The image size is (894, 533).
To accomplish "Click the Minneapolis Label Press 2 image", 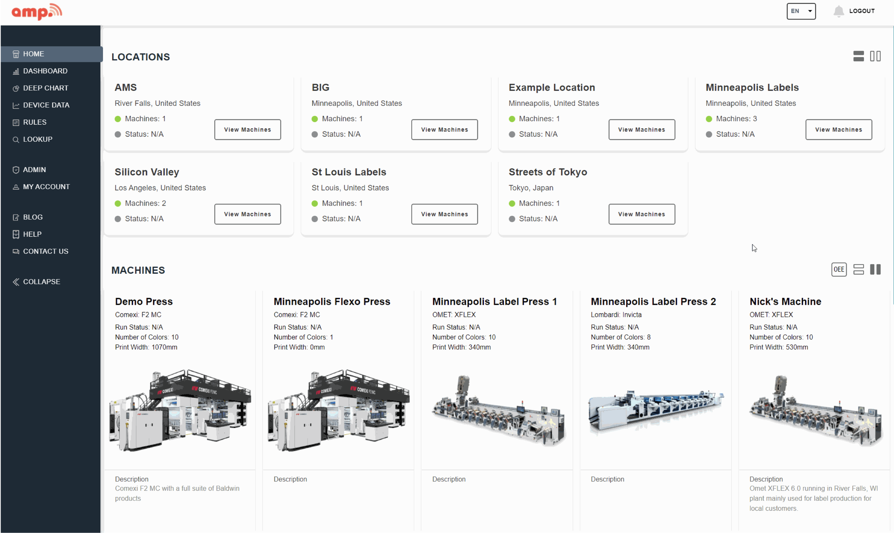I will (x=656, y=412).
